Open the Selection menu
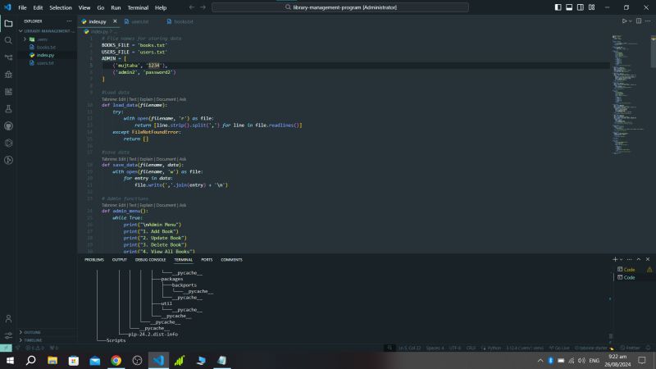Image resolution: width=656 pixels, height=369 pixels. (x=61, y=7)
